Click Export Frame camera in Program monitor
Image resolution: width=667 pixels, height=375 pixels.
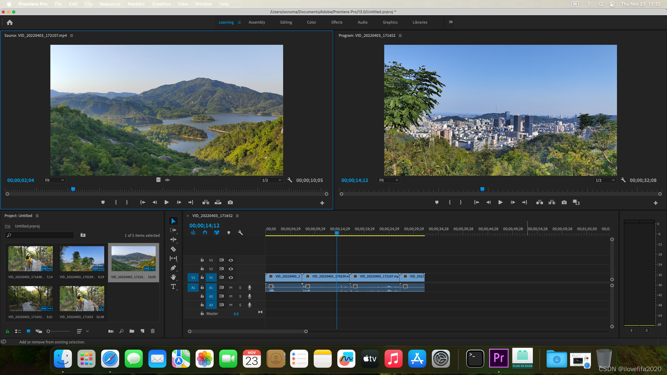point(564,202)
